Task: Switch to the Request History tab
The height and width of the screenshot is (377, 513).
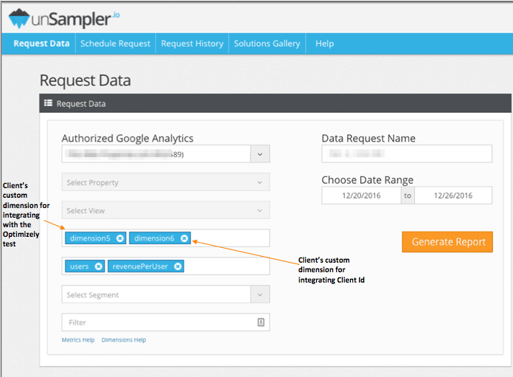Action: click(192, 44)
